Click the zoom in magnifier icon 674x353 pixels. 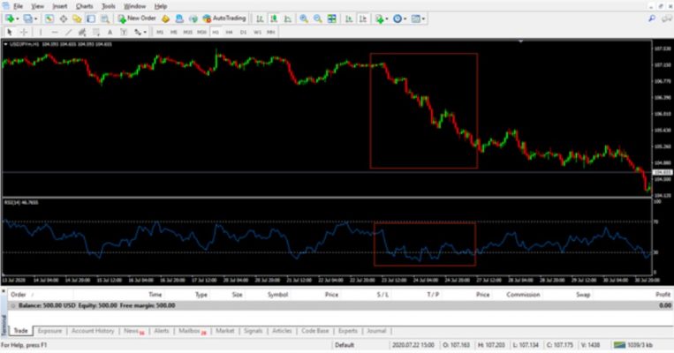[304, 18]
